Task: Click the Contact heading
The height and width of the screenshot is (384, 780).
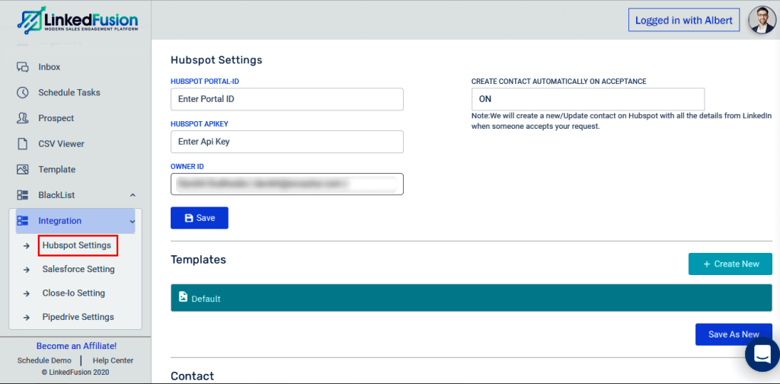Action: click(193, 376)
